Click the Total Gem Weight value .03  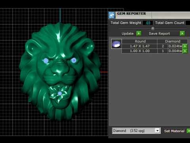pos(148,23)
